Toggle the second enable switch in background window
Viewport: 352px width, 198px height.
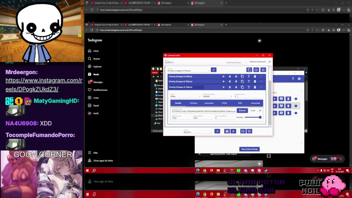(296, 106)
